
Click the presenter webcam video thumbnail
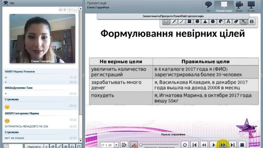point(42,39)
